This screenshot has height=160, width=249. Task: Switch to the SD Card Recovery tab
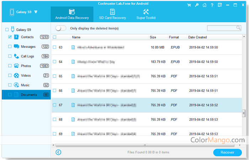pyautogui.click(x=112, y=15)
